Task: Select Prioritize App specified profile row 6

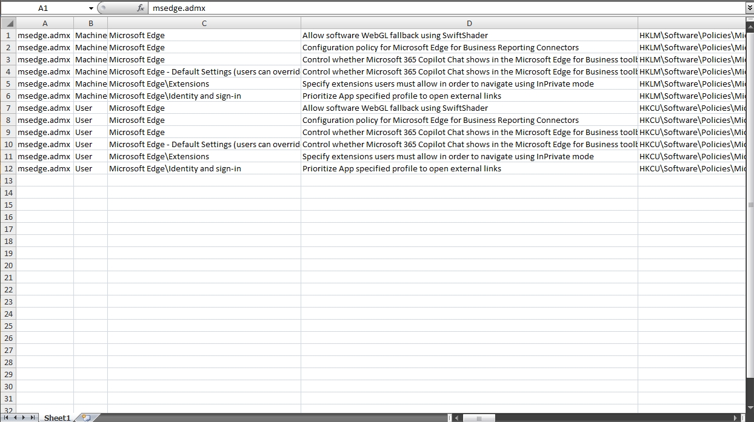Action: coord(469,96)
